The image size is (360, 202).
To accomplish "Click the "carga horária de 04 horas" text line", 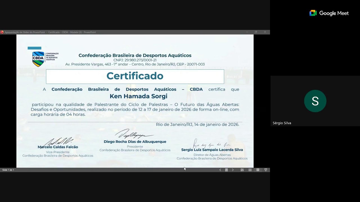I will [58, 114].
